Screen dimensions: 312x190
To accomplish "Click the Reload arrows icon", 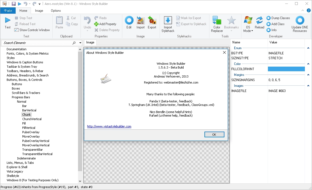I will coord(259,20).
